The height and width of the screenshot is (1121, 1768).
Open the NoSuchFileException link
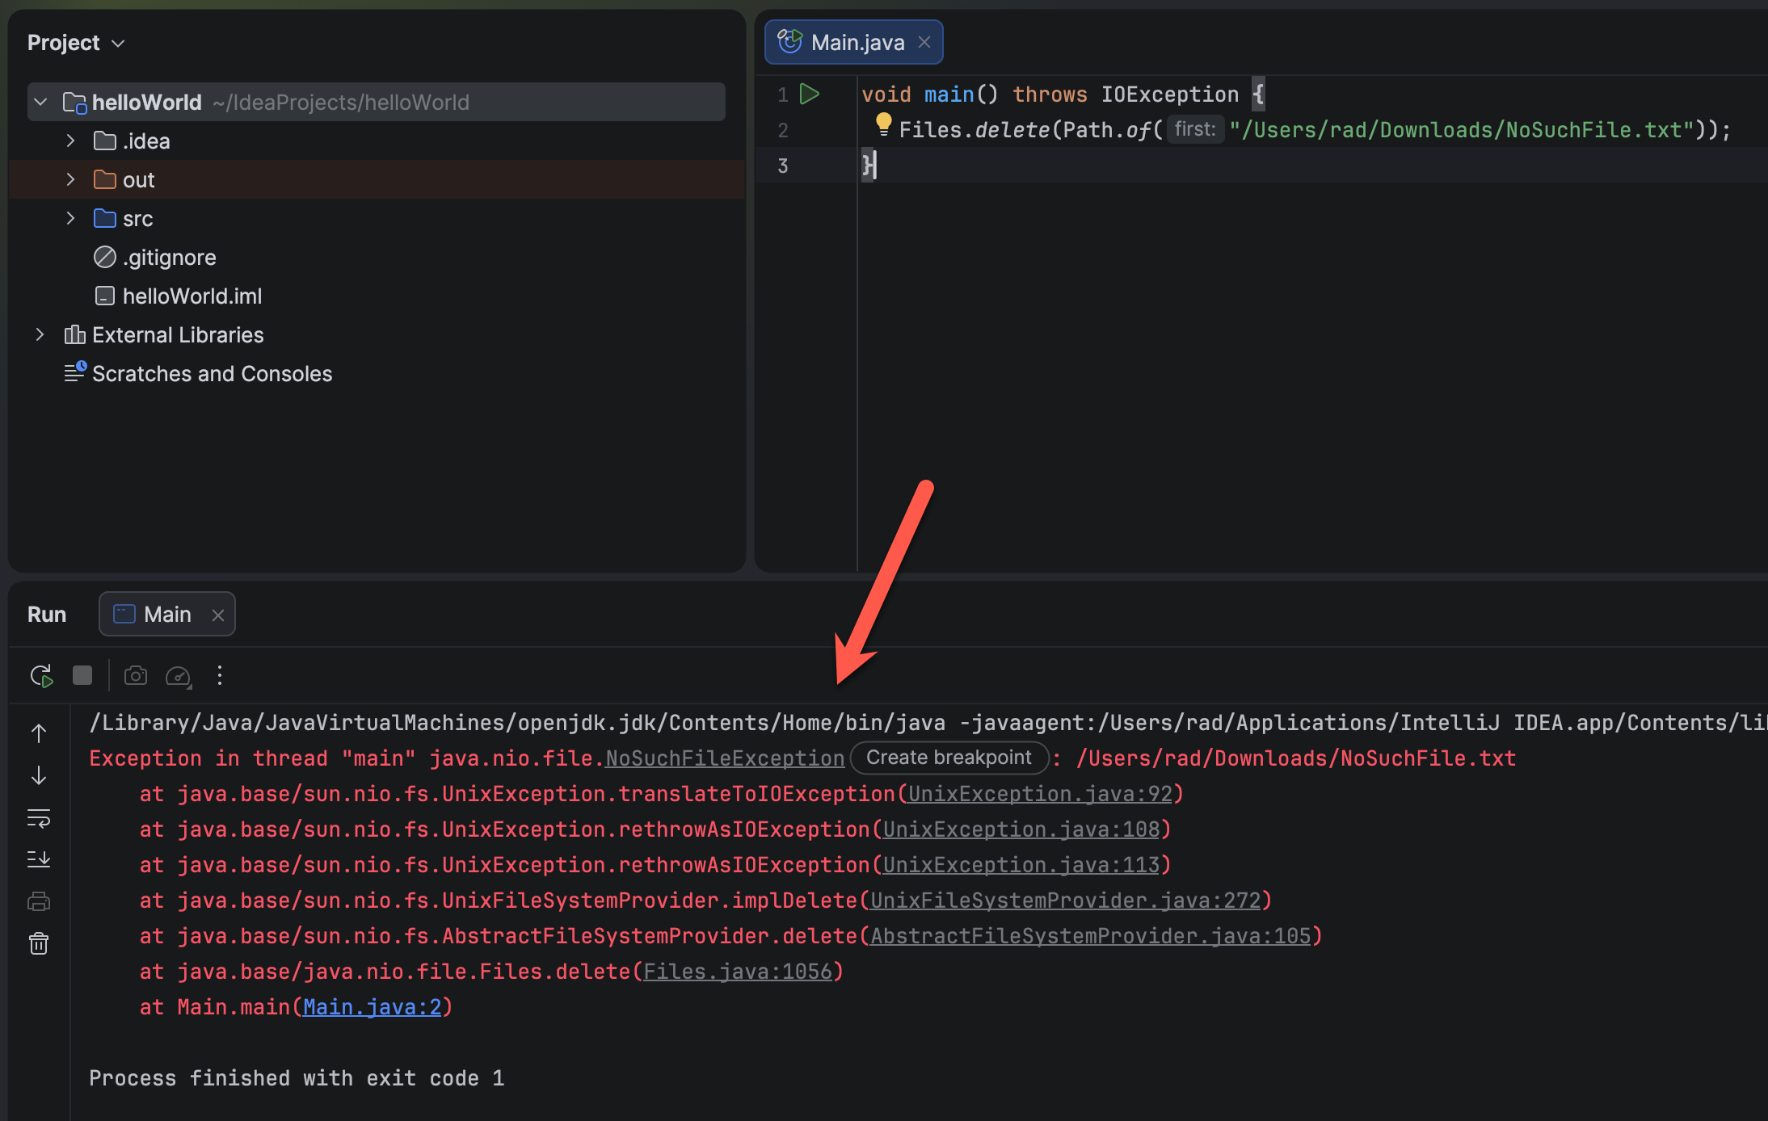(725, 758)
